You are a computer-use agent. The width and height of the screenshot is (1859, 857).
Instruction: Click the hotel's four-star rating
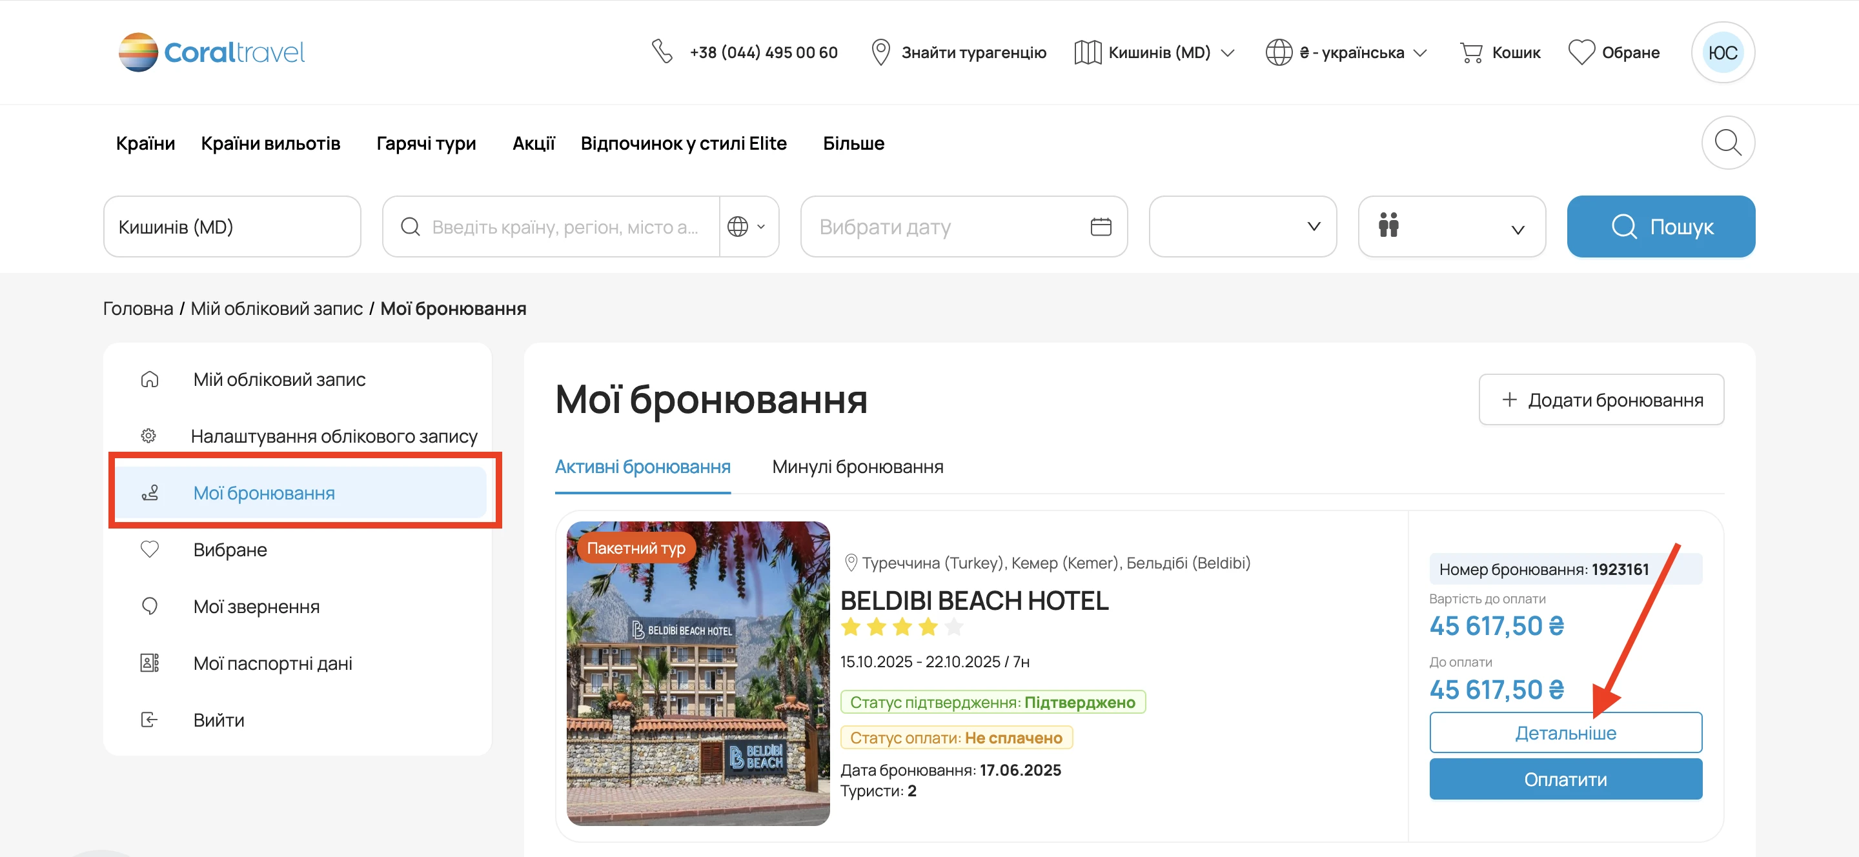[x=902, y=627]
